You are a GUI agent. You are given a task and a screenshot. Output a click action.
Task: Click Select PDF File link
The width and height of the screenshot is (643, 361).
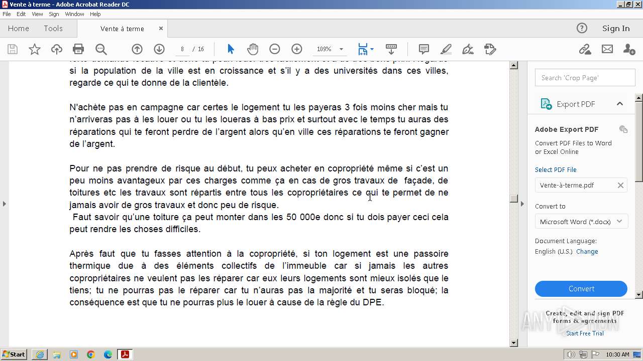[556, 170]
